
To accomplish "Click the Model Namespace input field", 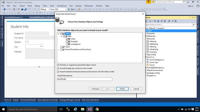I will [x=85, y=79].
